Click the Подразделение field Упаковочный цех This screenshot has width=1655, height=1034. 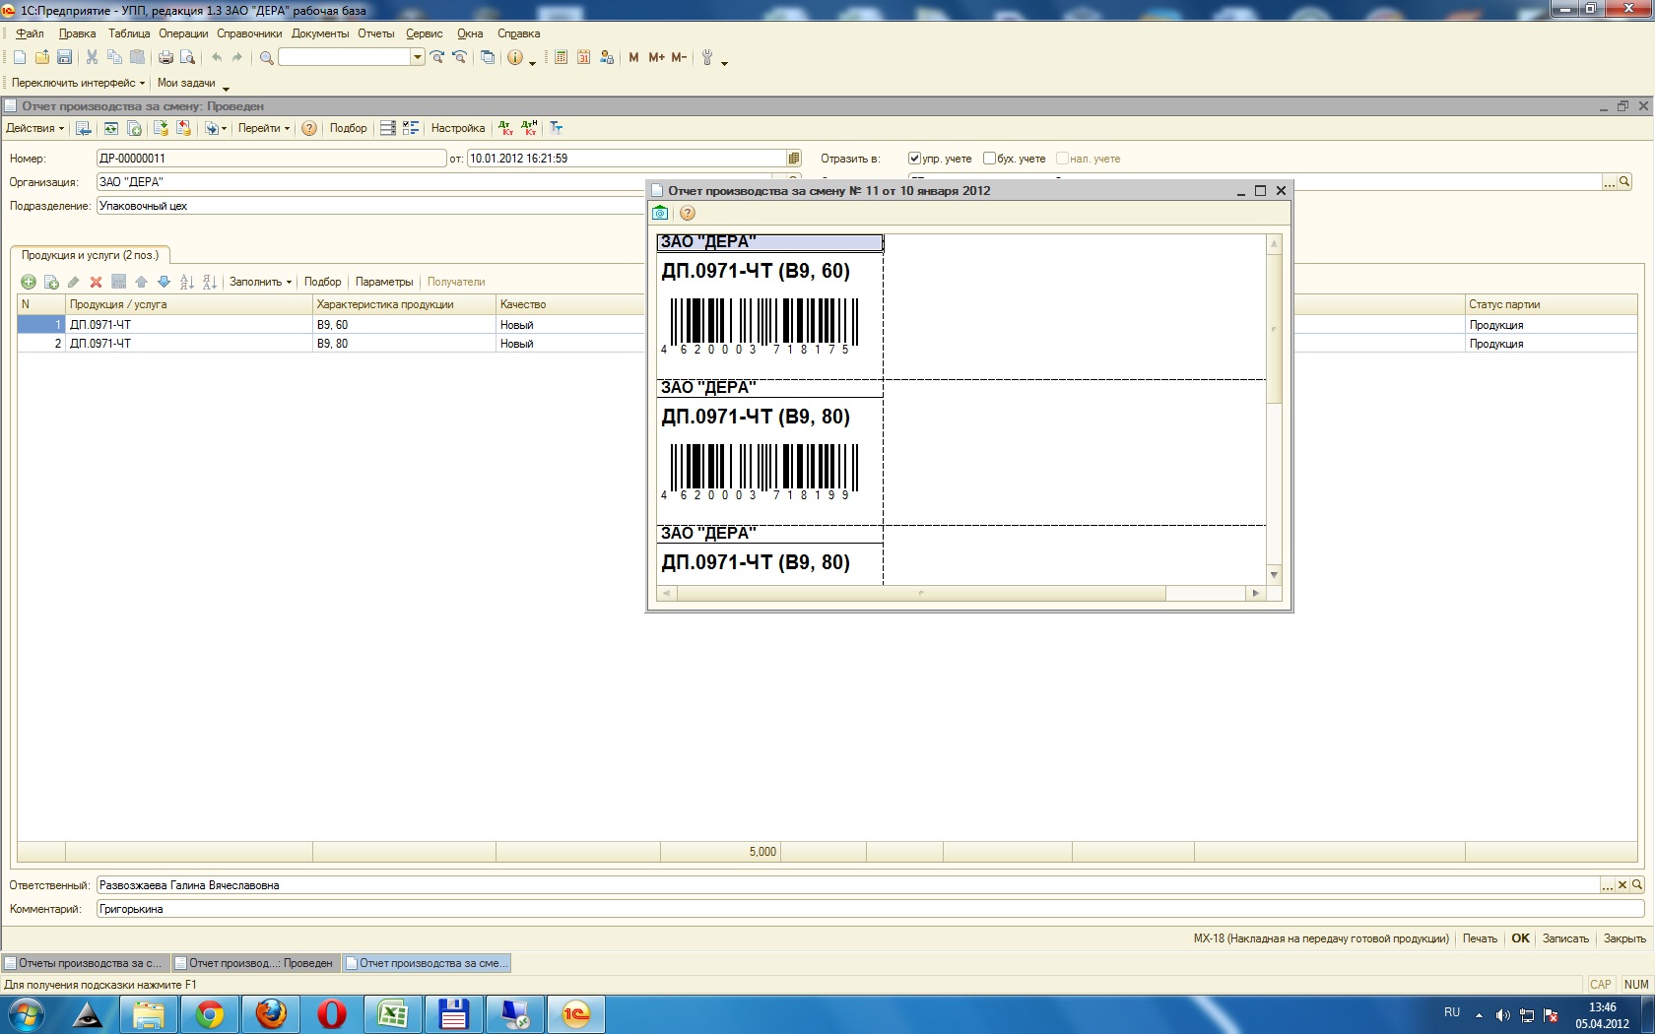click(x=369, y=206)
